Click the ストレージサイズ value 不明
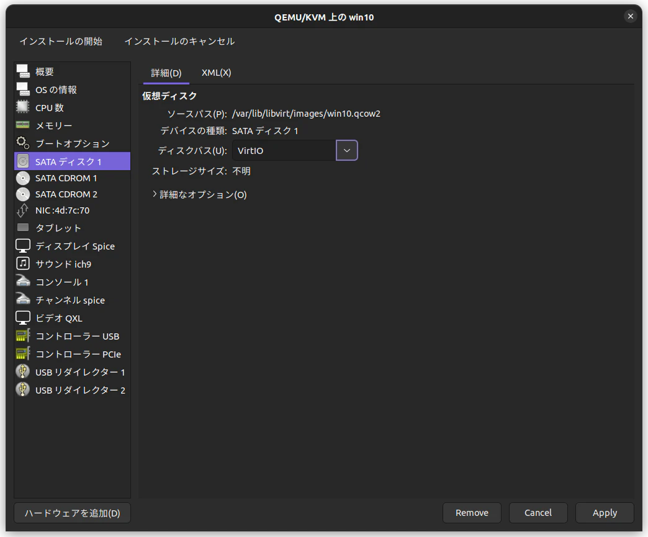This screenshot has height=537, width=648. tap(241, 171)
